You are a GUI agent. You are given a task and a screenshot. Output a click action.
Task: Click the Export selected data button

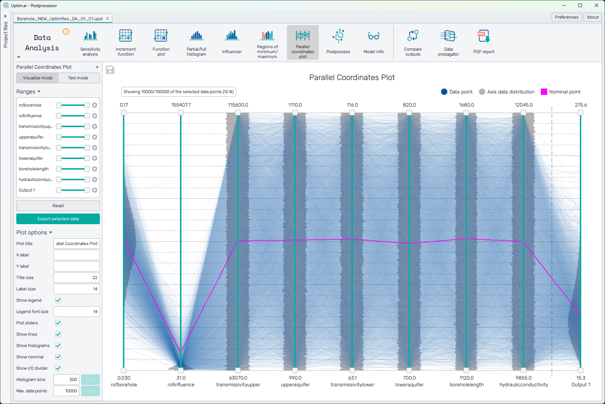[58, 219]
